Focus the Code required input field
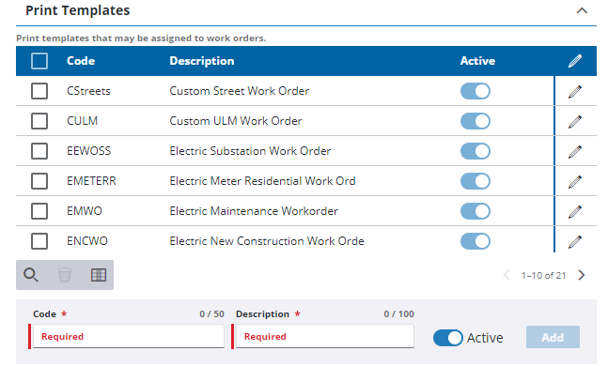 [129, 336]
